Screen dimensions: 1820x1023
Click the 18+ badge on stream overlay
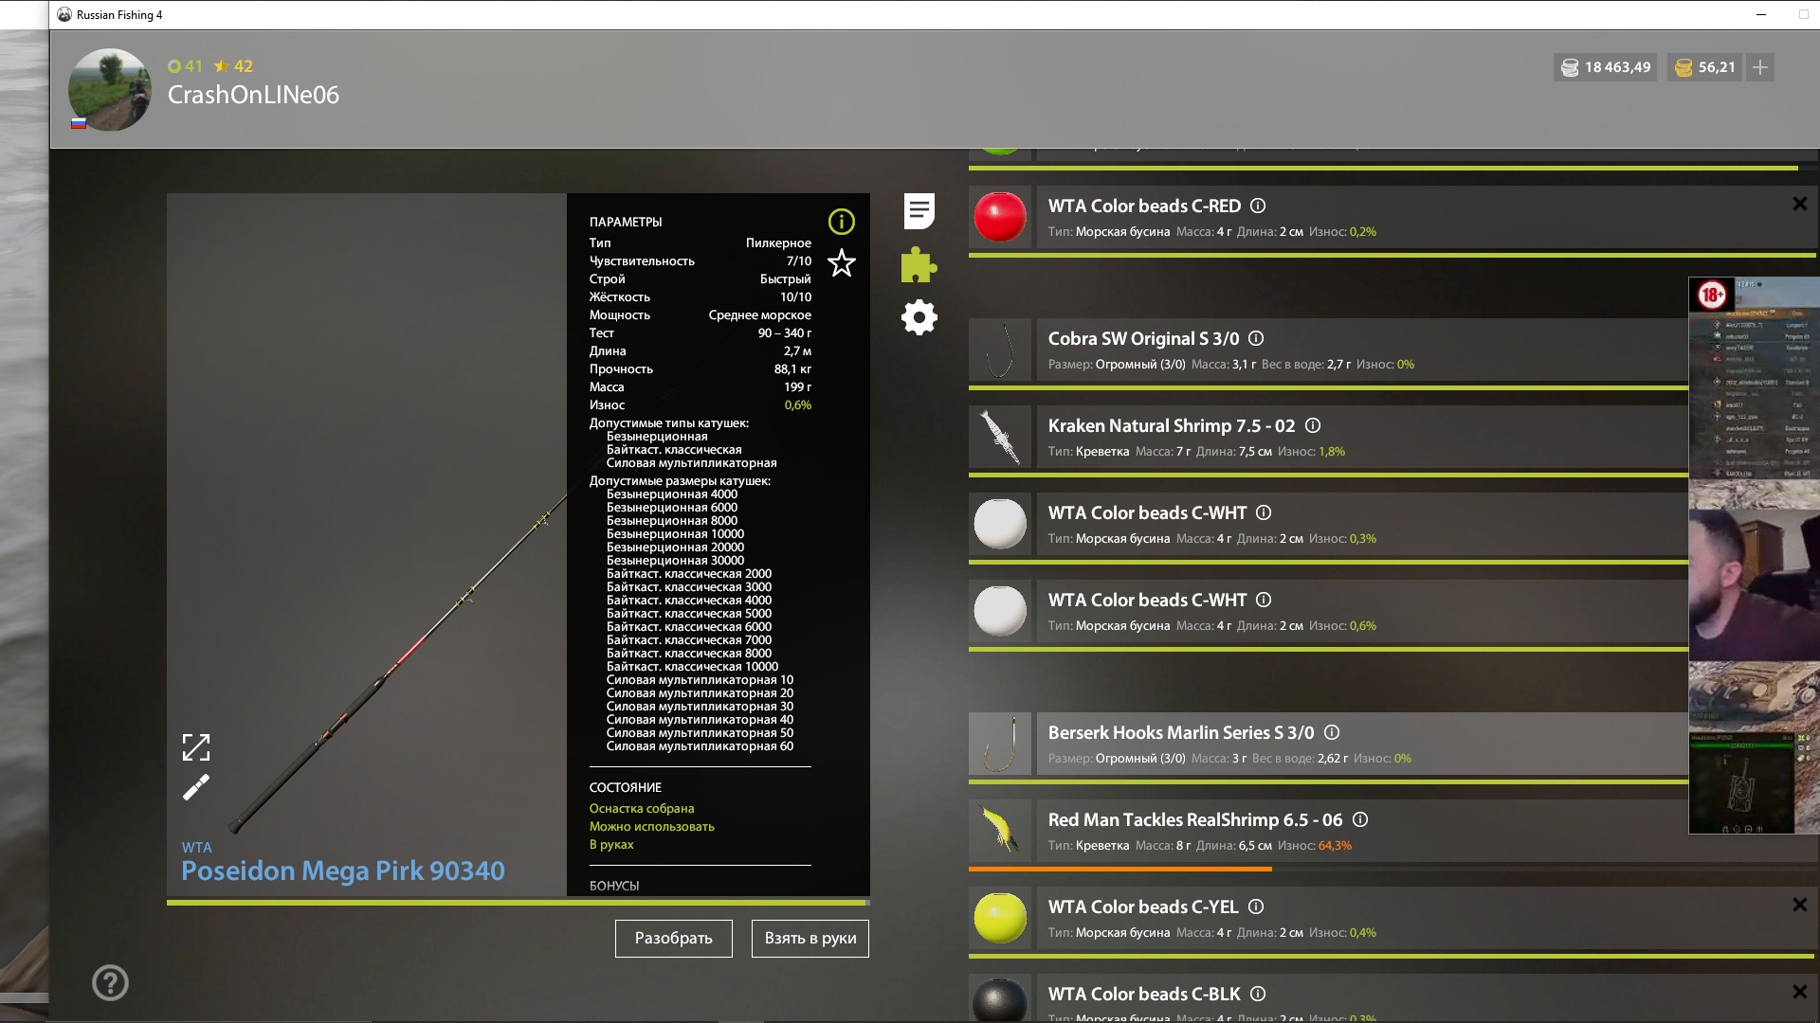click(x=1712, y=295)
